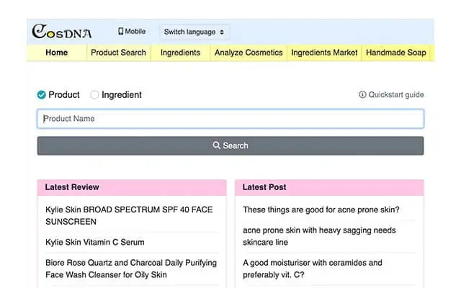Image resolution: width=461 pixels, height=288 pixels.
Task: Click the CosDNA logo
Action: point(61,32)
